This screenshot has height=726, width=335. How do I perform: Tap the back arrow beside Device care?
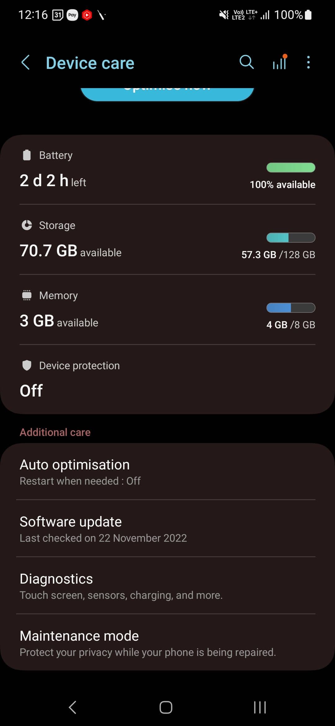point(26,63)
